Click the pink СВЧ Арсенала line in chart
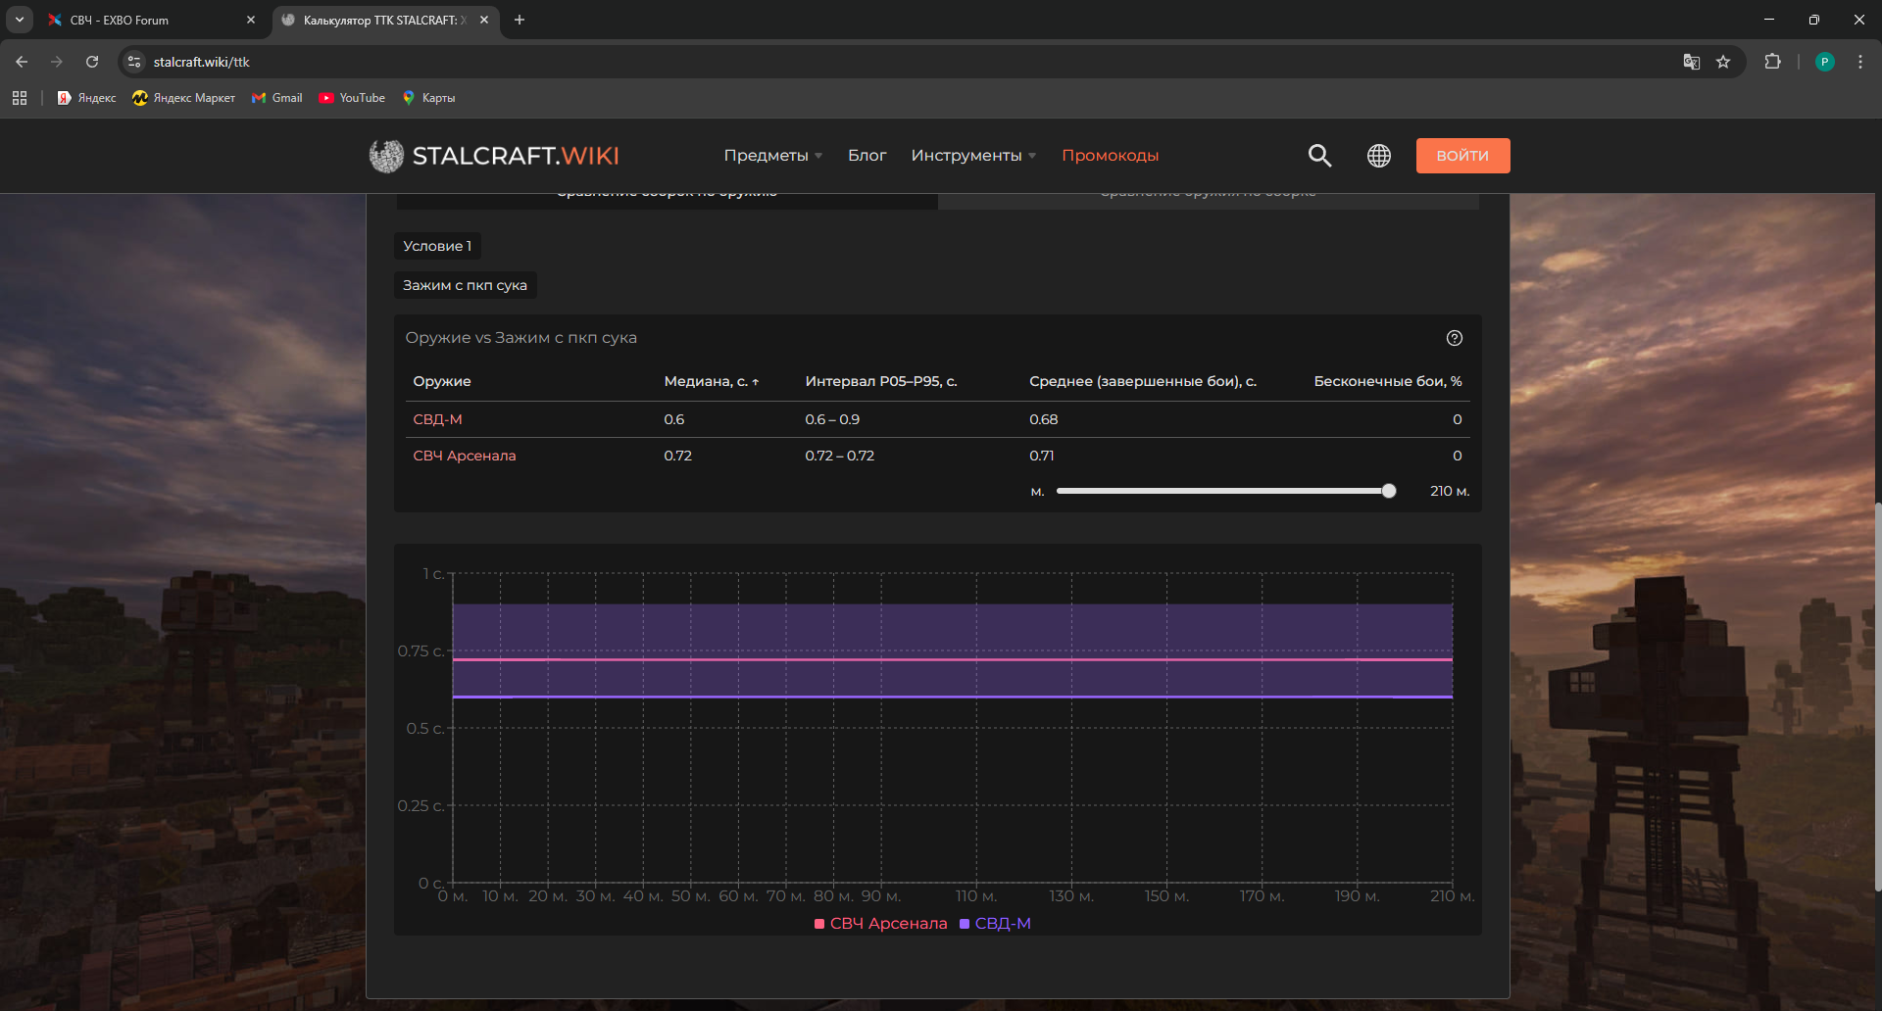The height and width of the screenshot is (1011, 1882). click(952, 659)
